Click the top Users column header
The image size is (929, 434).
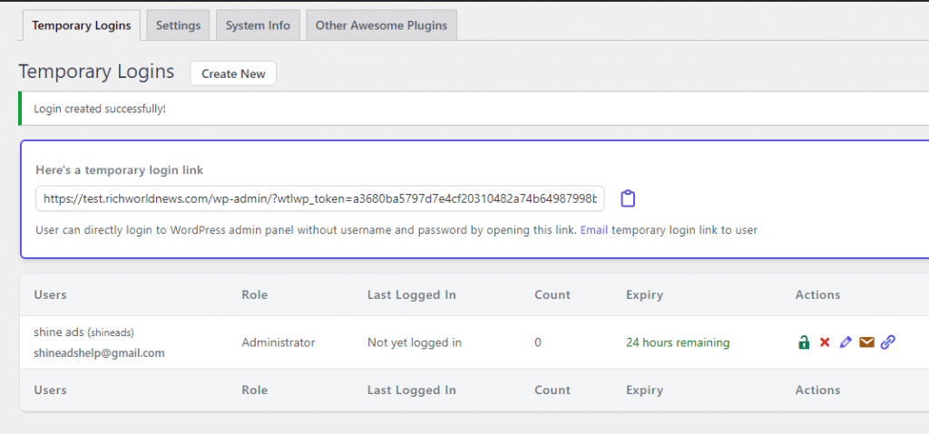(x=51, y=294)
